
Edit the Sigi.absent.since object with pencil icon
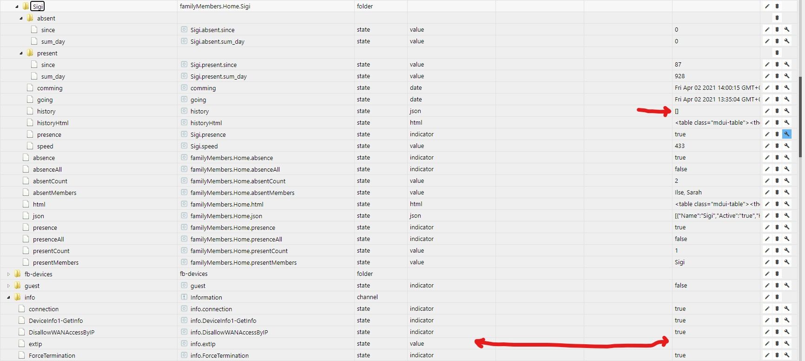click(x=767, y=30)
